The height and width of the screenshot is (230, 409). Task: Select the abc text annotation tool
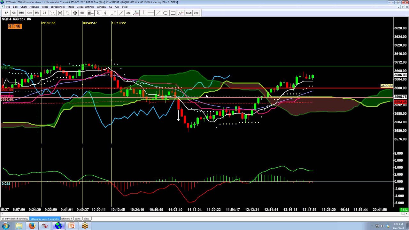pos(128,13)
